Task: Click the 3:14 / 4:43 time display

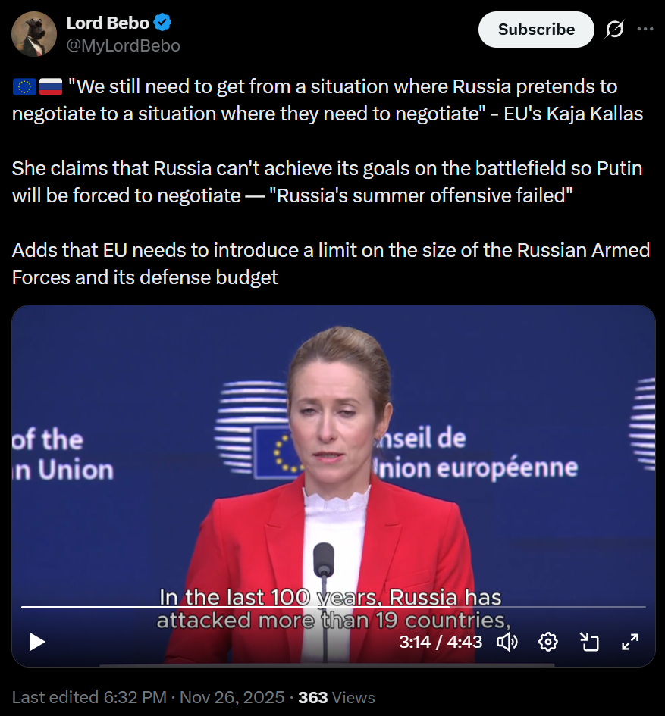Action: 441,642
